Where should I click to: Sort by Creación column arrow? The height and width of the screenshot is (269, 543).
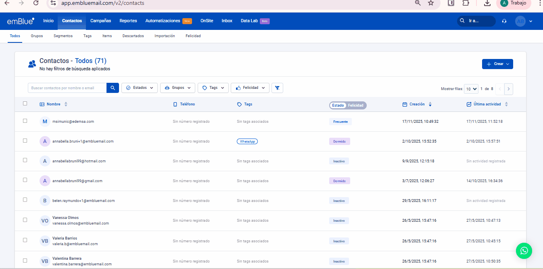click(x=430, y=104)
